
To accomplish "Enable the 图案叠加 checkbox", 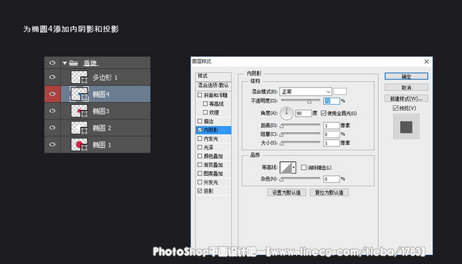I will pos(200,174).
